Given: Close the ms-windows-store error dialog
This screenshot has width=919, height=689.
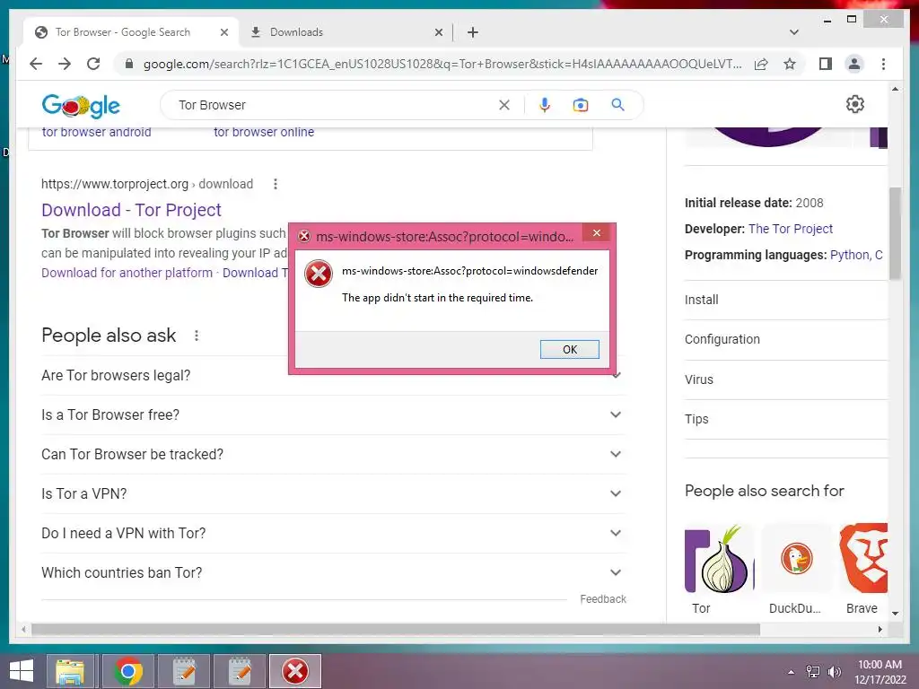Looking at the screenshot, I should coord(597,233).
